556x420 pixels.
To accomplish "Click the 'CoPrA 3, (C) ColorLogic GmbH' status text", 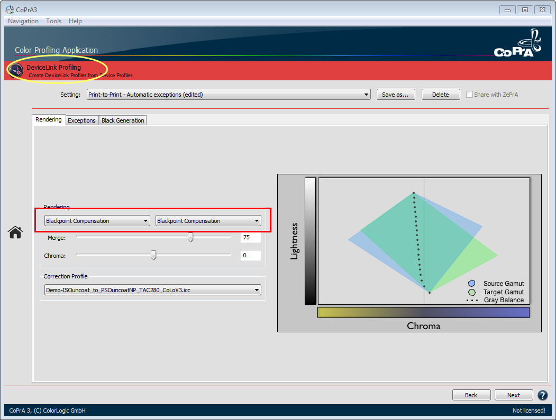I will click(47, 410).
